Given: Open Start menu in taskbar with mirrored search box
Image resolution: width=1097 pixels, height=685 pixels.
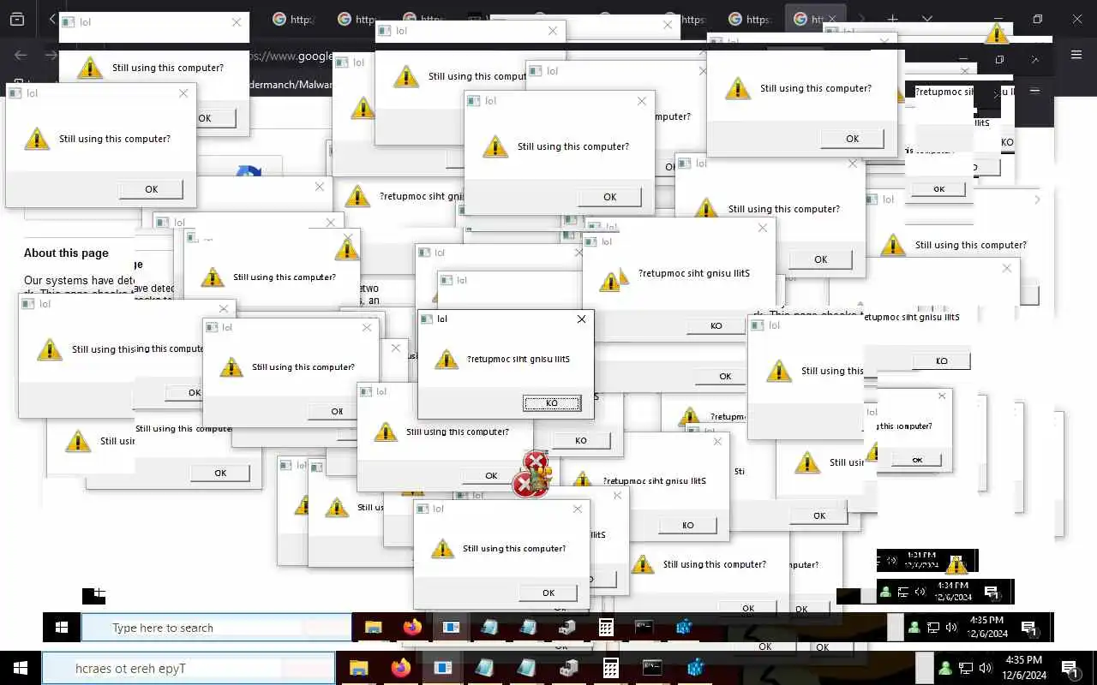Looking at the screenshot, I should (20, 668).
